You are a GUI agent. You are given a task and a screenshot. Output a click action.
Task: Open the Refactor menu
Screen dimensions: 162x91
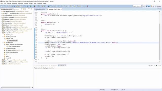click(x=14, y=4)
